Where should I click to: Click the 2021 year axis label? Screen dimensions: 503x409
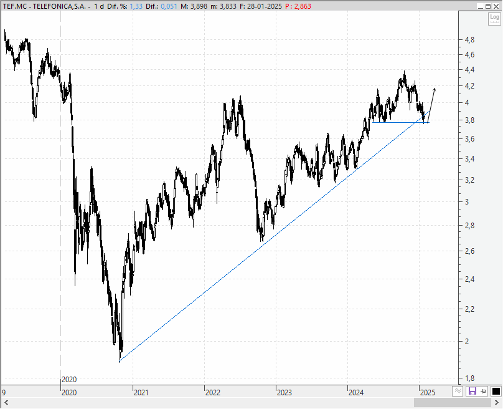[x=141, y=393]
